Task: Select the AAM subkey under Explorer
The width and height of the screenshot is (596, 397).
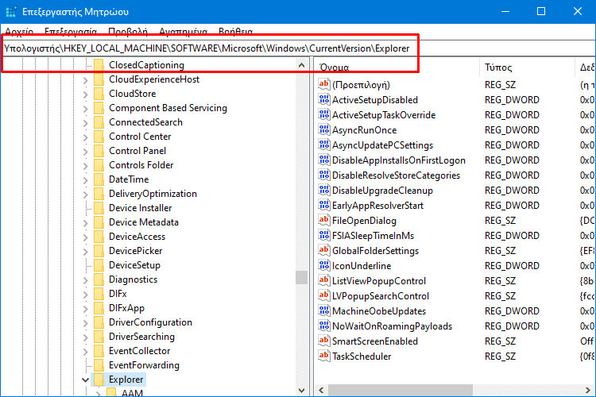Action: 132,392
